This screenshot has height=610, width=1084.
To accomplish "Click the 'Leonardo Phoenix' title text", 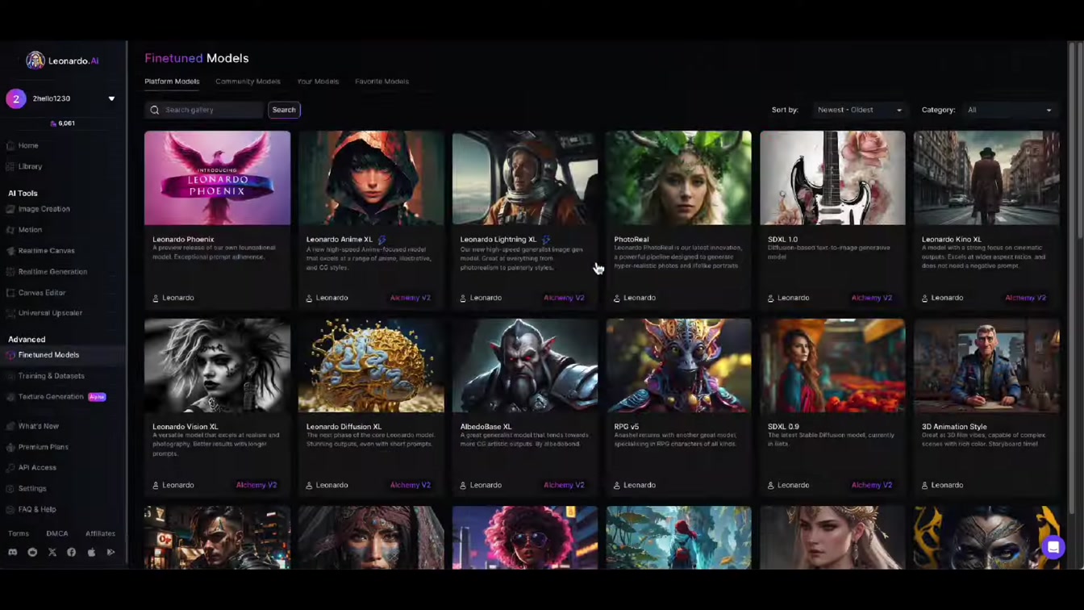I will (x=183, y=240).
